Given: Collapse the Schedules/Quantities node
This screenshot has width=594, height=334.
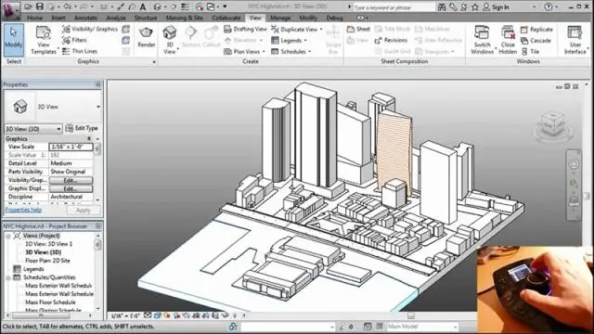Looking at the screenshot, I should coord(8,277).
